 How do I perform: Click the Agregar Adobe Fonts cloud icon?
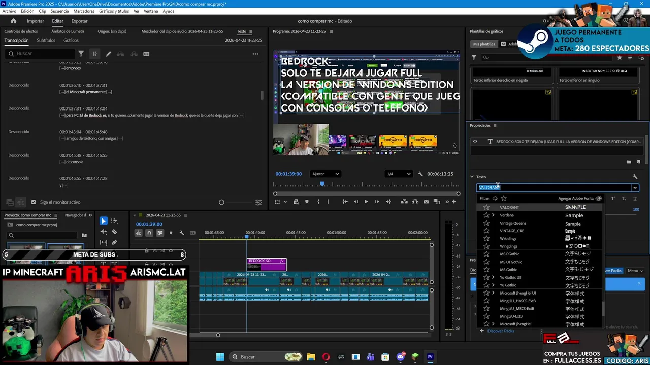(x=599, y=198)
